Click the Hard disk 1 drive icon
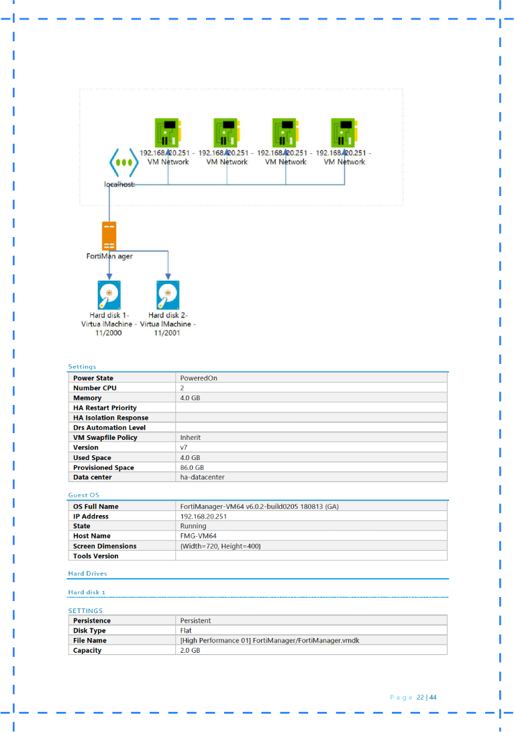This screenshot has width=514, height=732. click(x=109, y=295)
